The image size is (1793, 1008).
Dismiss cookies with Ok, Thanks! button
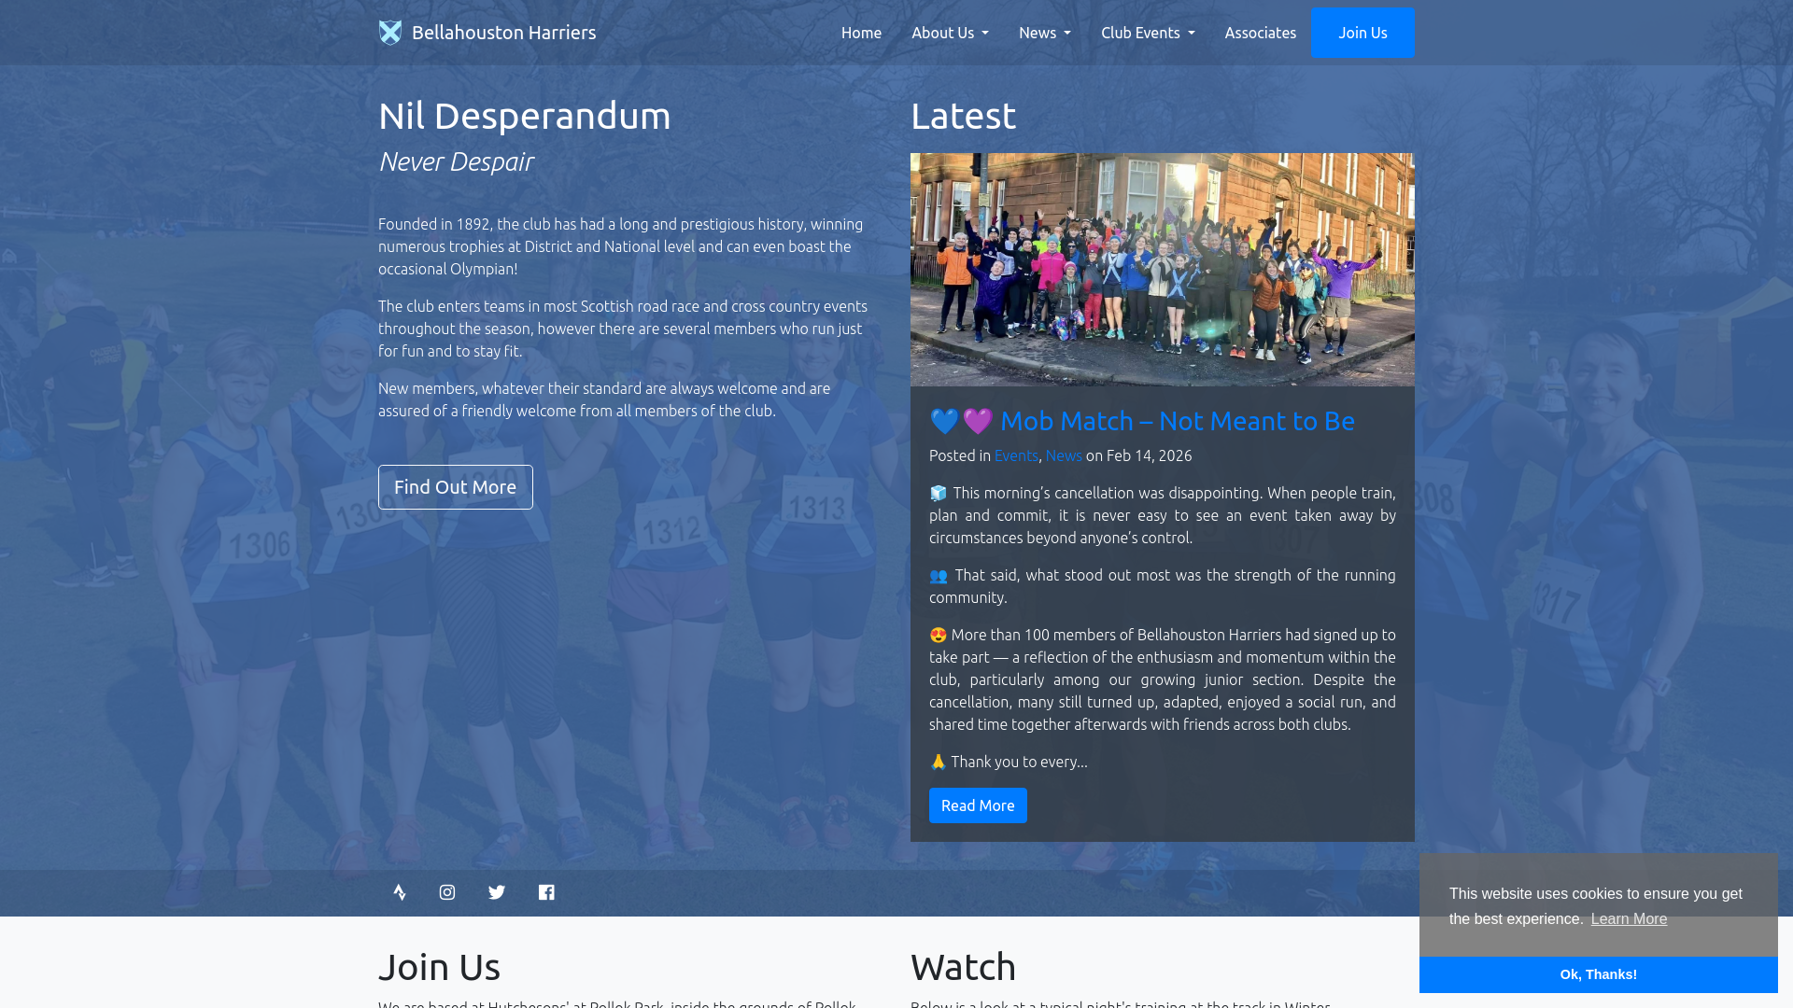click(x=1599, y=974)
